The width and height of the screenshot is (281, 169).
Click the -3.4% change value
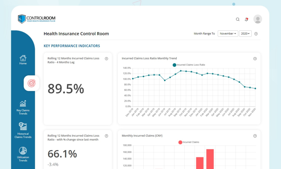tap(53, 165)
